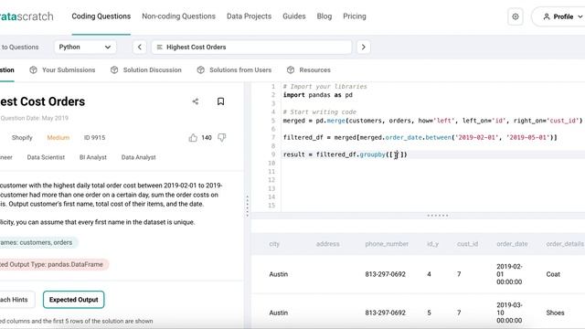
Task: Click code line 5 with pd.merge
Action: pos(432,121)
